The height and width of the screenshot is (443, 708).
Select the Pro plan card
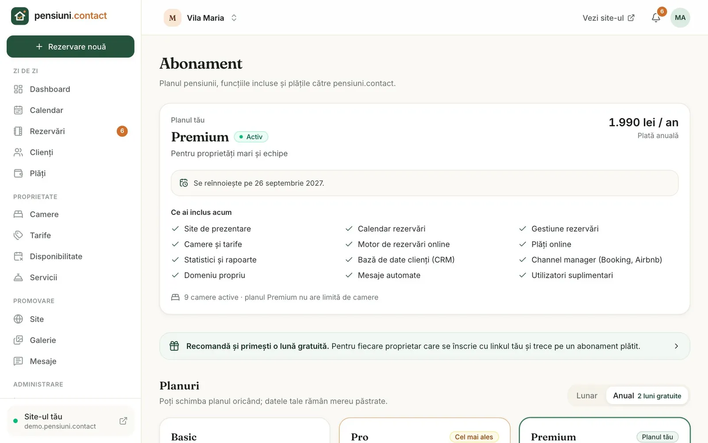[x=425, y=430]
